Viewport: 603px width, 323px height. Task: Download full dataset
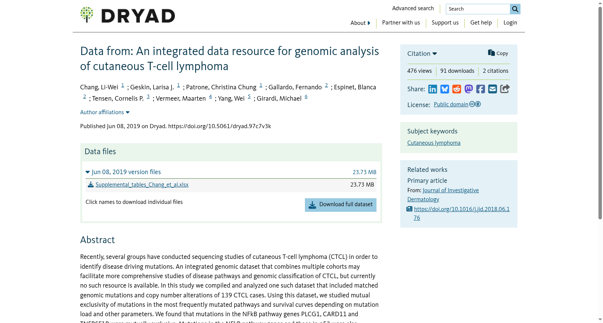341,205
